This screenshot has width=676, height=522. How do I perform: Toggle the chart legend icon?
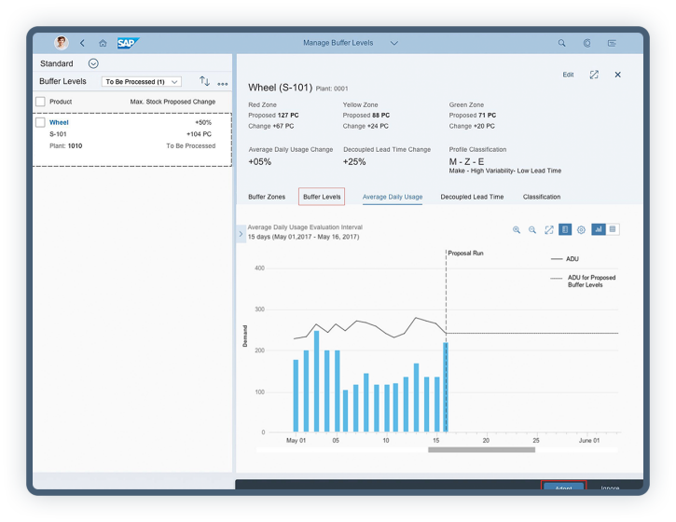coord(565,229)
